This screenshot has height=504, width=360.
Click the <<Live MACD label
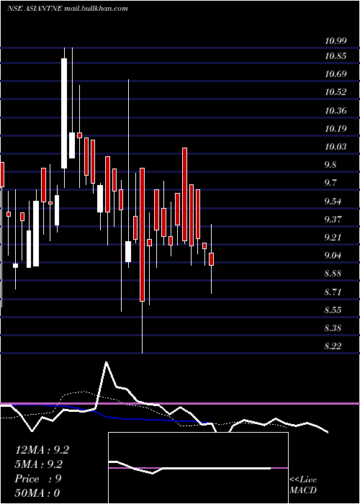click(303, 485)
